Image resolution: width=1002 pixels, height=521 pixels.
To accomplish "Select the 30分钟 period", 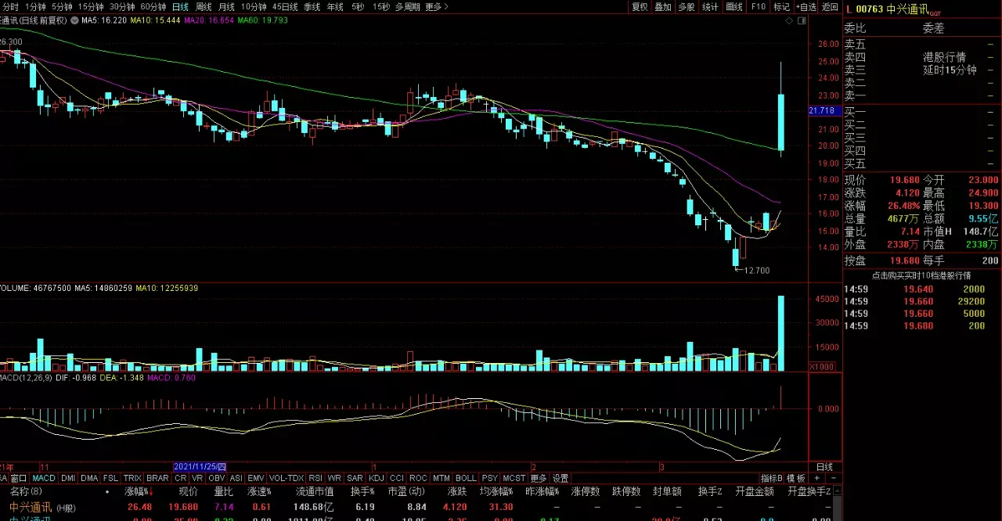I will 122,7.
